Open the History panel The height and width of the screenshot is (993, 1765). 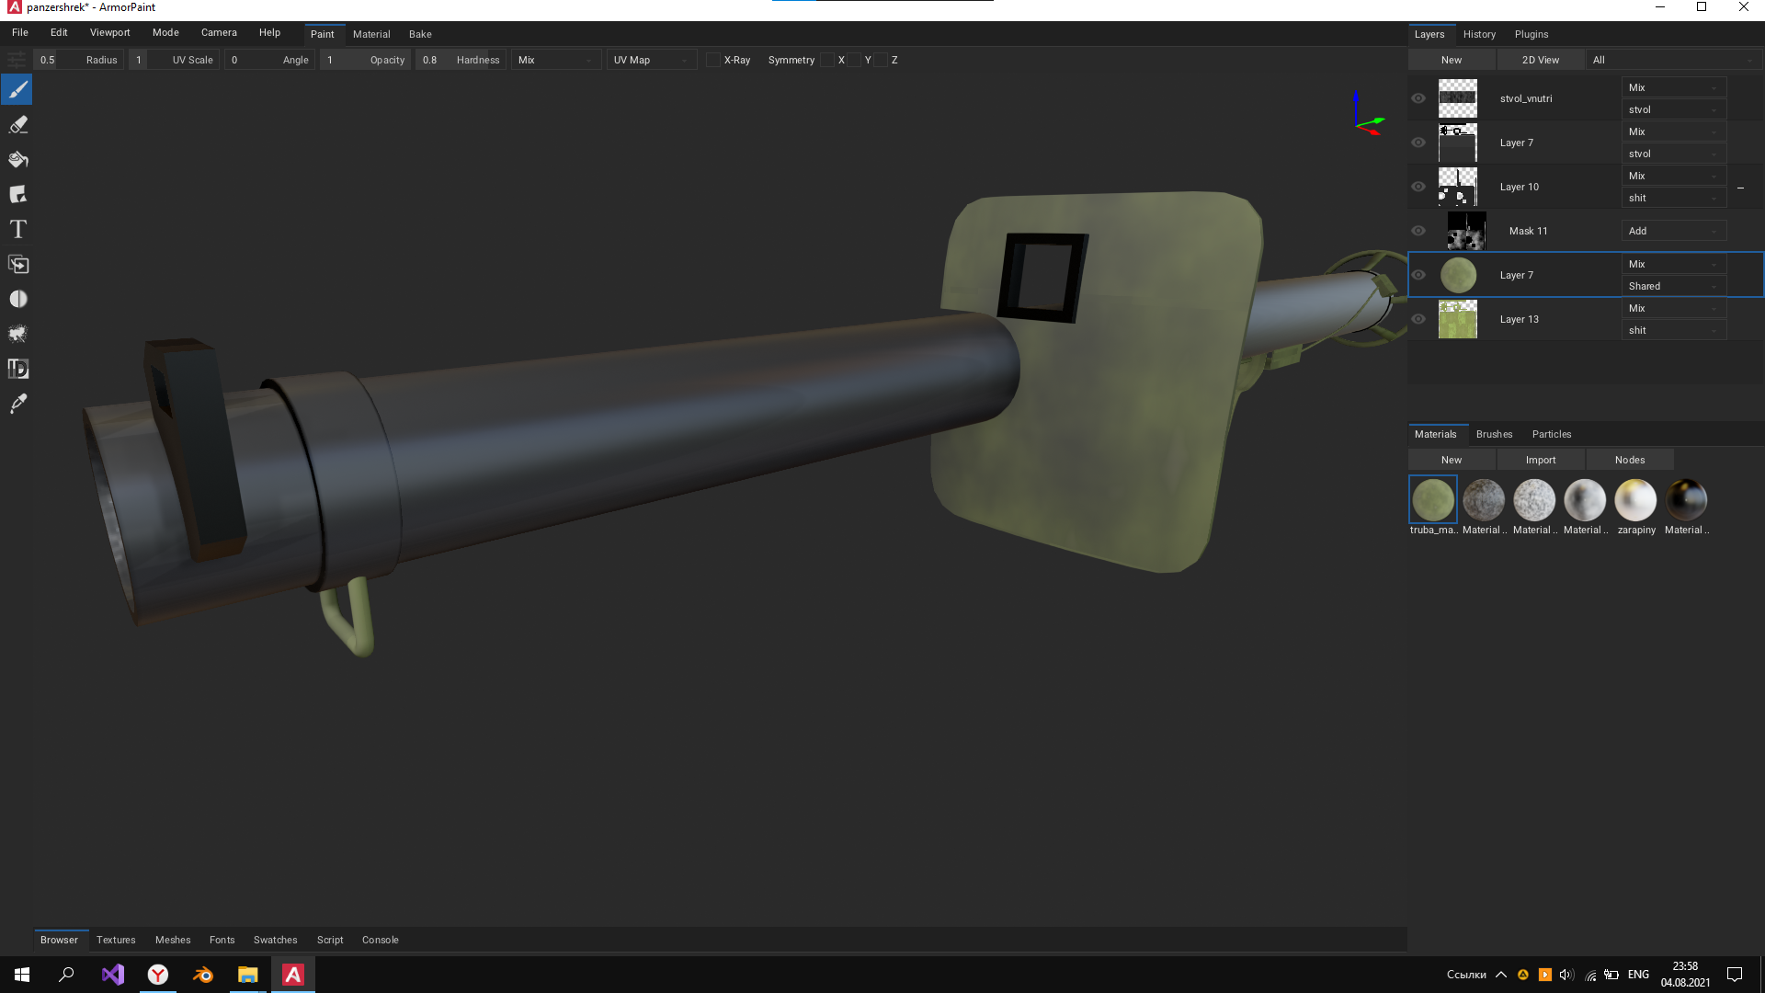pos(1479,34)
